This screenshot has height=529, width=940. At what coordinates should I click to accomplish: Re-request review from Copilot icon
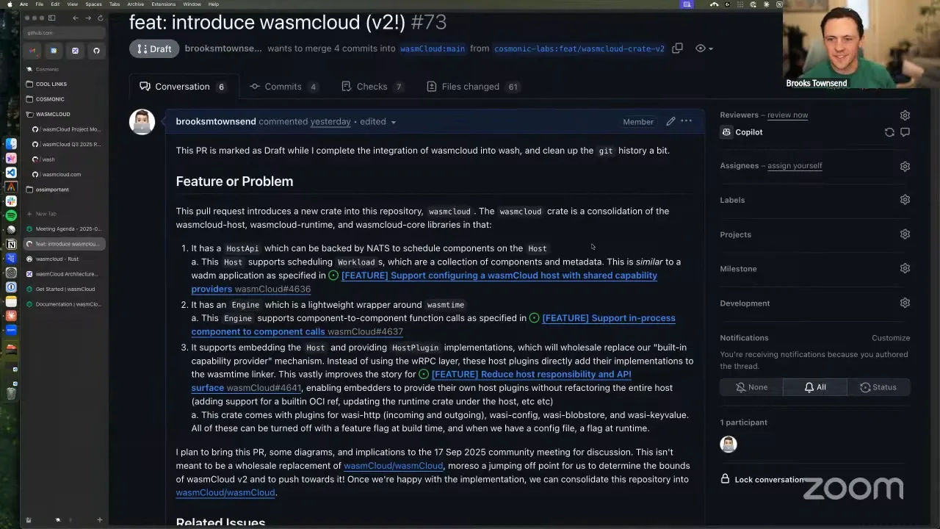(x=889, y=132)
